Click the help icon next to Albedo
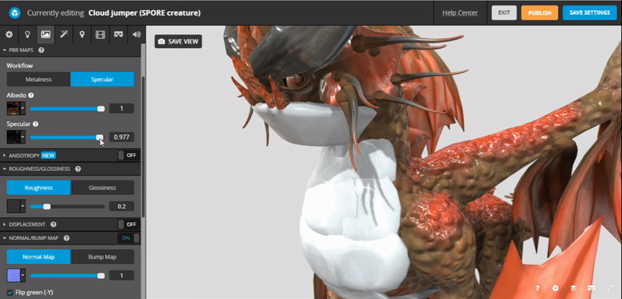622x299 pixels. [31, 96]
